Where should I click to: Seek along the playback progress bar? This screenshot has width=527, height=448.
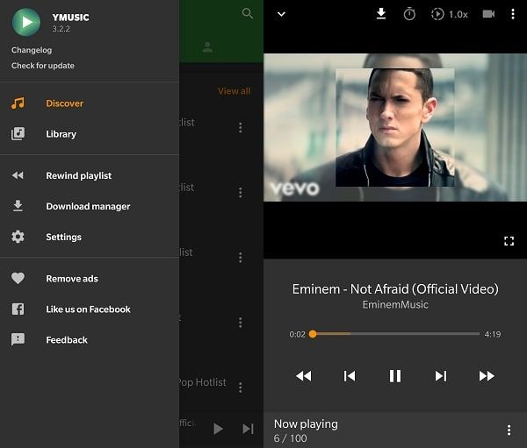pos(396,334)
